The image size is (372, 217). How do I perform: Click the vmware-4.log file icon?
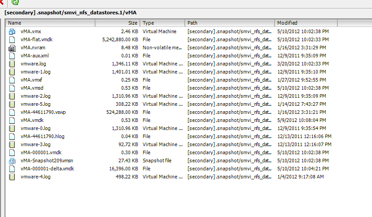point(12,177)
